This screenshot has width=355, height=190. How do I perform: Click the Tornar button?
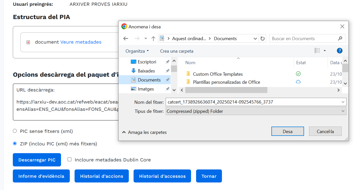(x=209, y=176)
